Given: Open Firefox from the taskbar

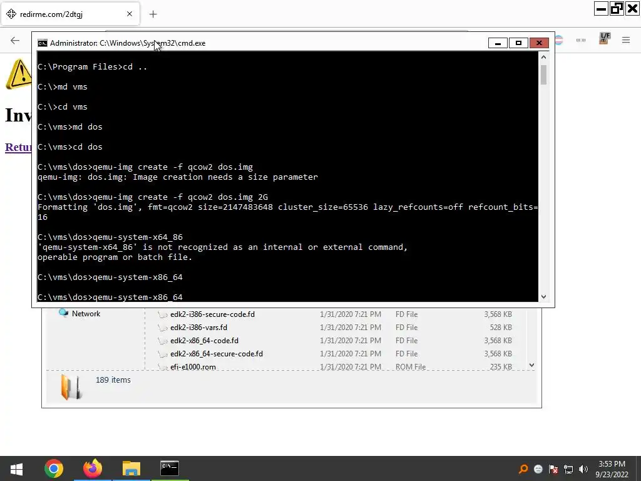Looking at the screenshot, I should pyautogui.click(x=93, y=468).
